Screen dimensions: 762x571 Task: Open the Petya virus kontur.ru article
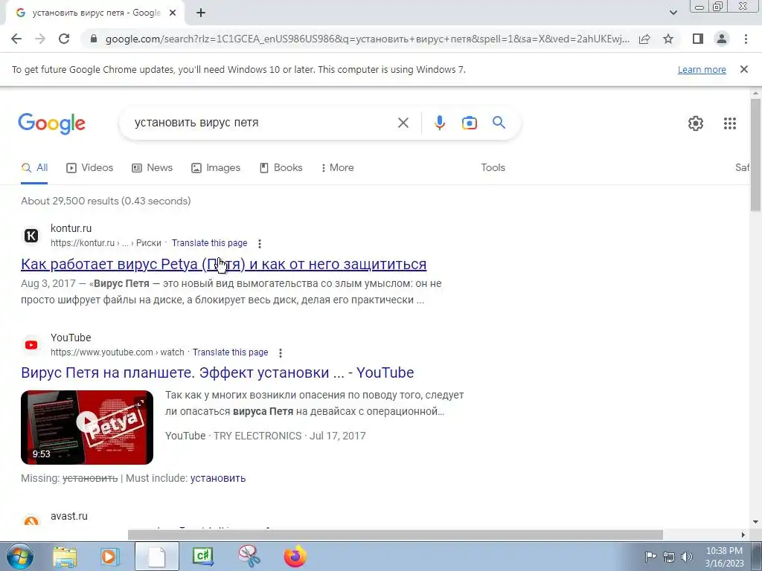pos(223,264)
